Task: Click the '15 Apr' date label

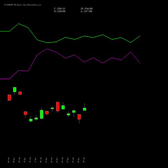Action: [25, 160]
